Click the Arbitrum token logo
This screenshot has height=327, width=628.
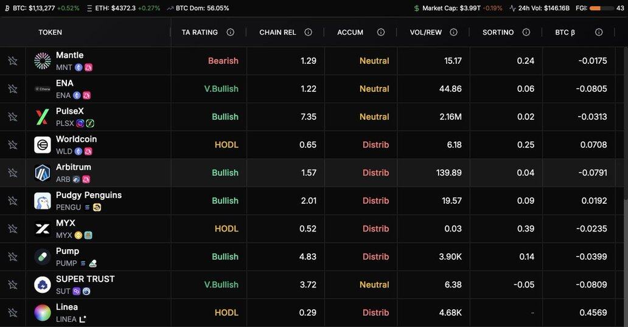pos(43,173)
